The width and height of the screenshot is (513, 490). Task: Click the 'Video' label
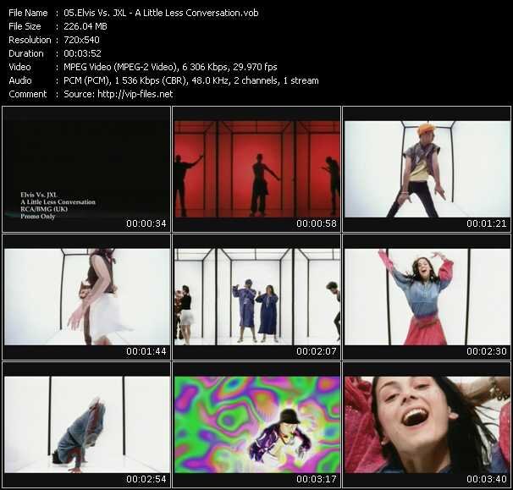19,67
